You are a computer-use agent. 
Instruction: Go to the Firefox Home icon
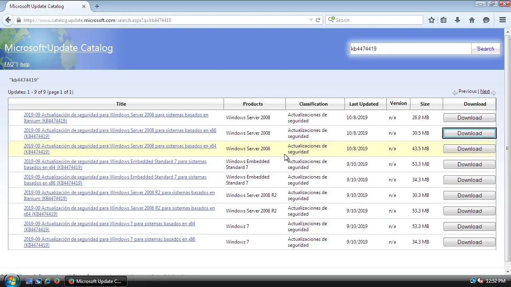pyautogui.click(x=472, y=20)
